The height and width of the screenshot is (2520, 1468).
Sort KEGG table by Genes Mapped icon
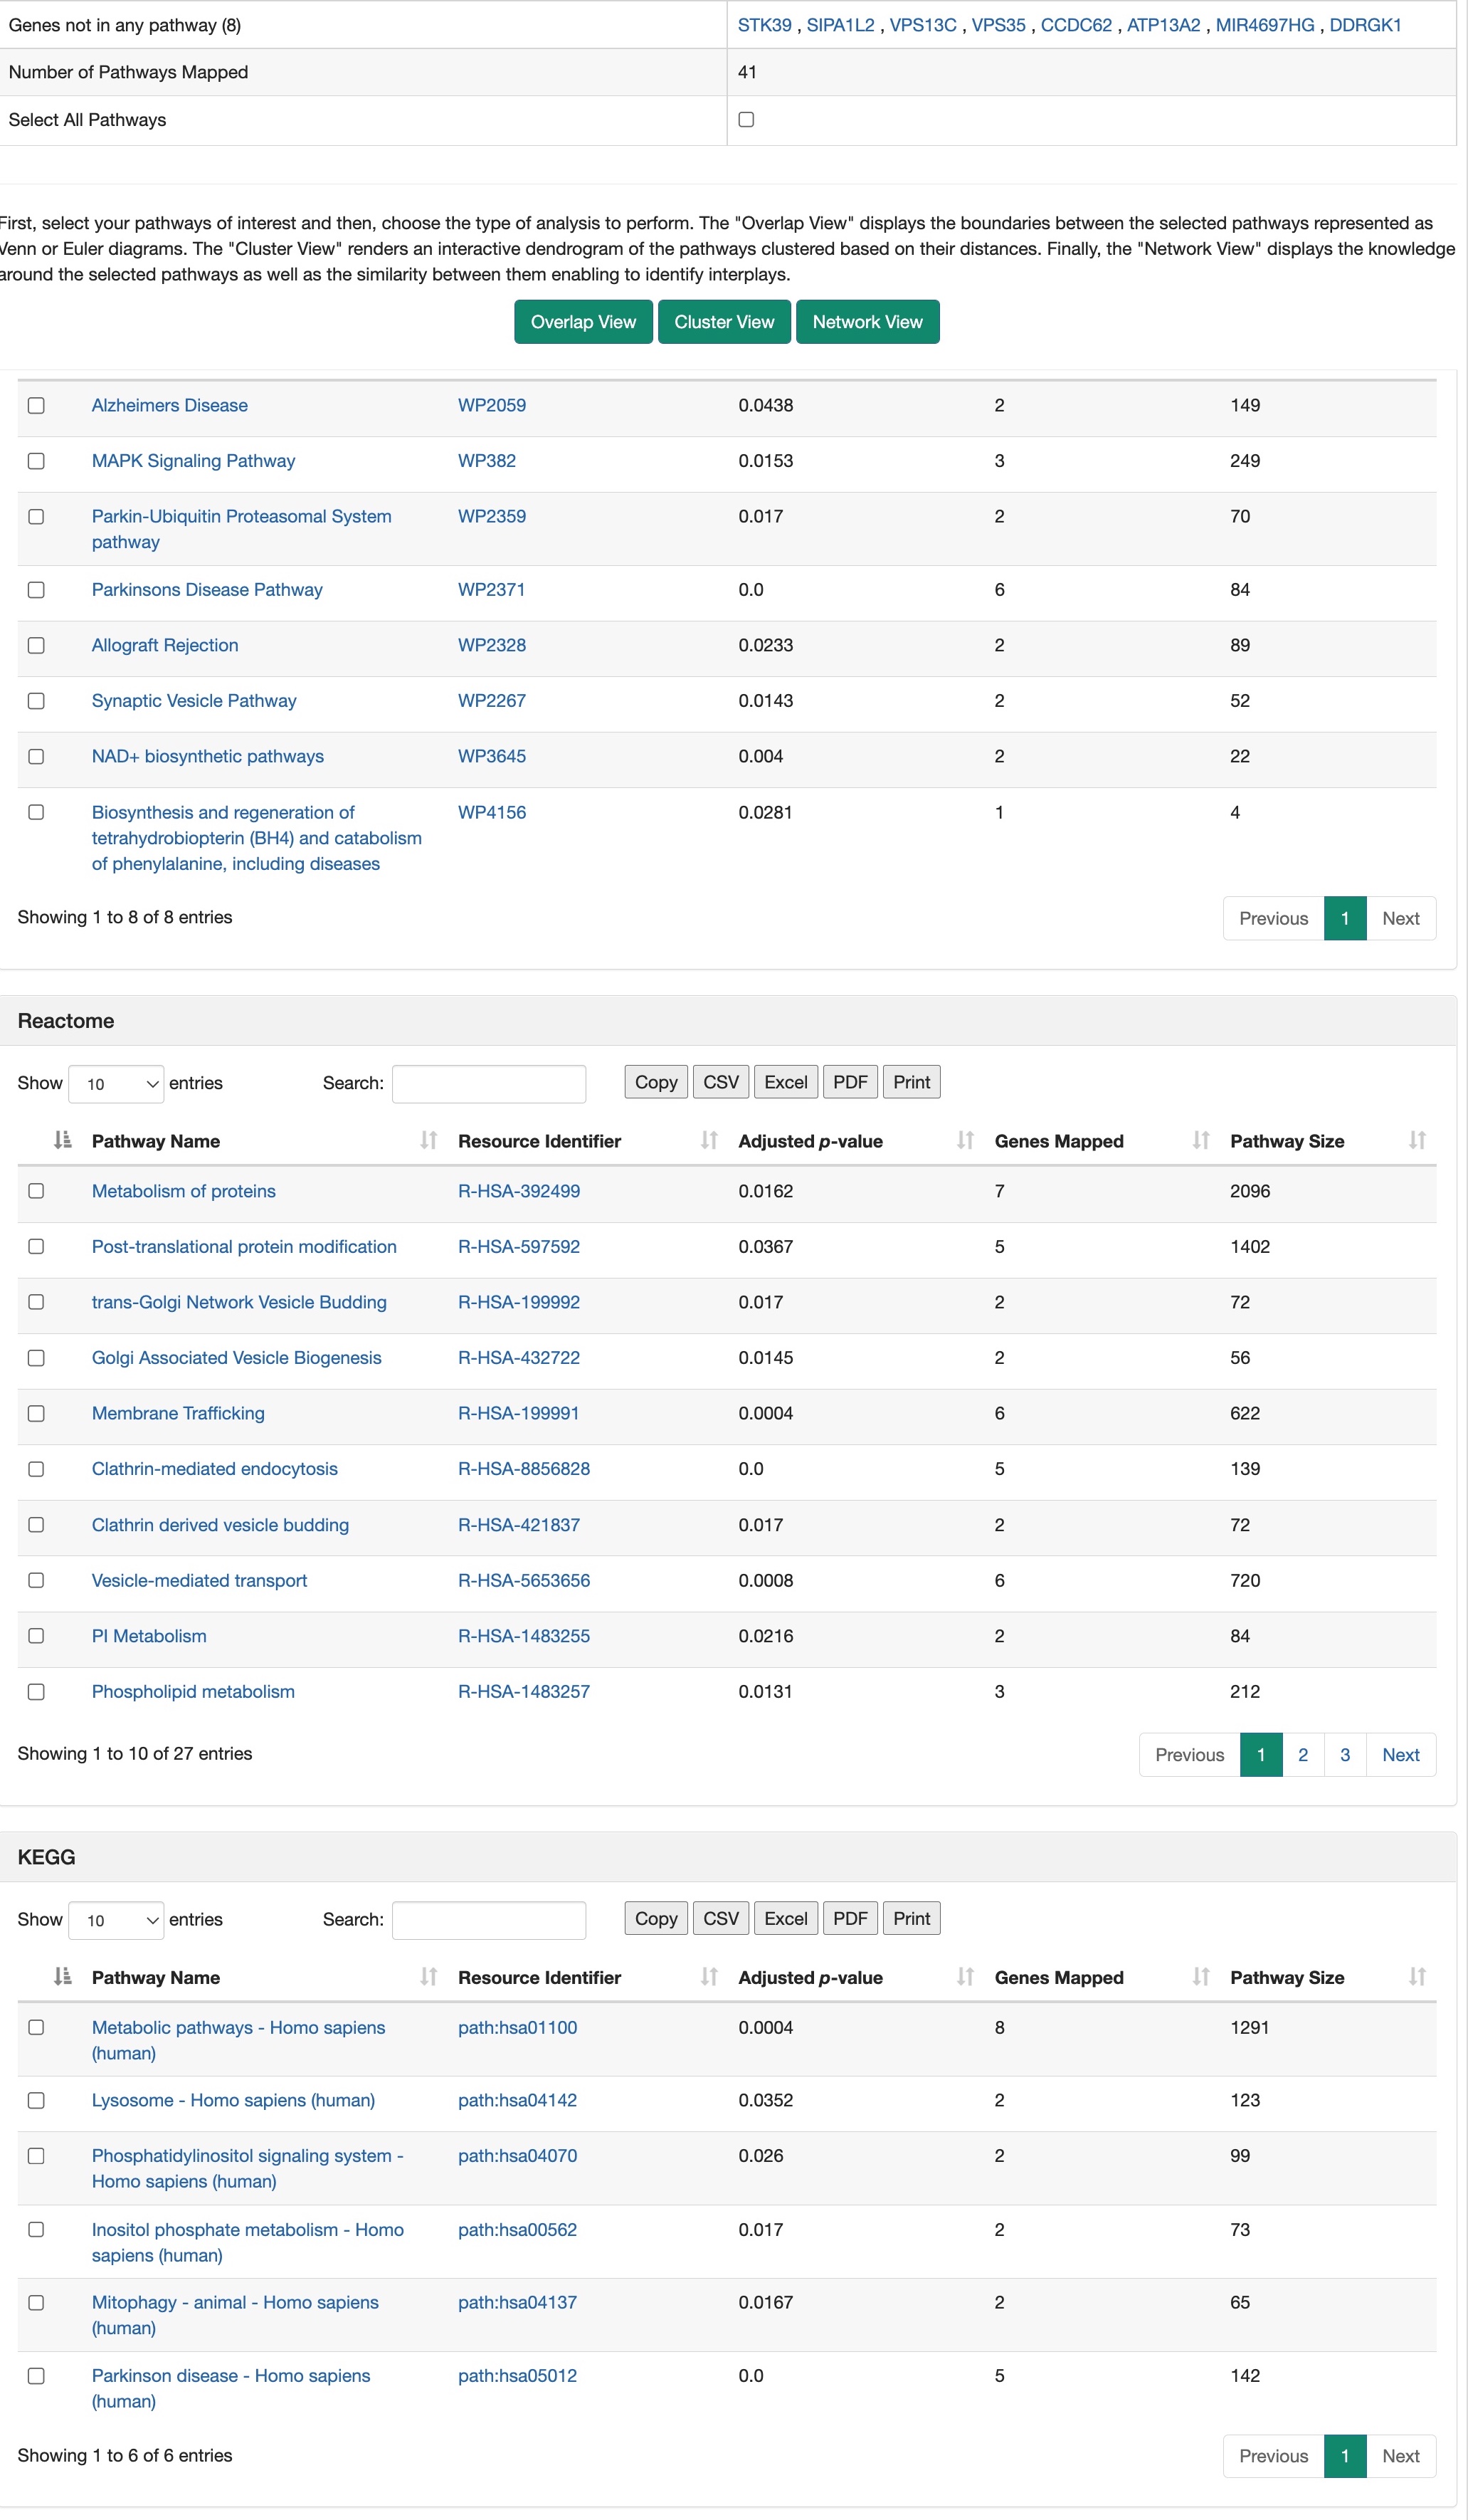tap(1201, 1976)
